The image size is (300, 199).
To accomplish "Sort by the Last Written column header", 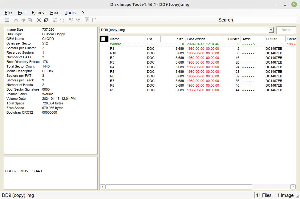I will [204, 39].
